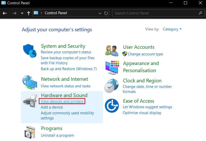The width and height of the screenshot is (206, 141).
Task: Select Let Windows suggest settings link
Action: (x=147, y=107)
